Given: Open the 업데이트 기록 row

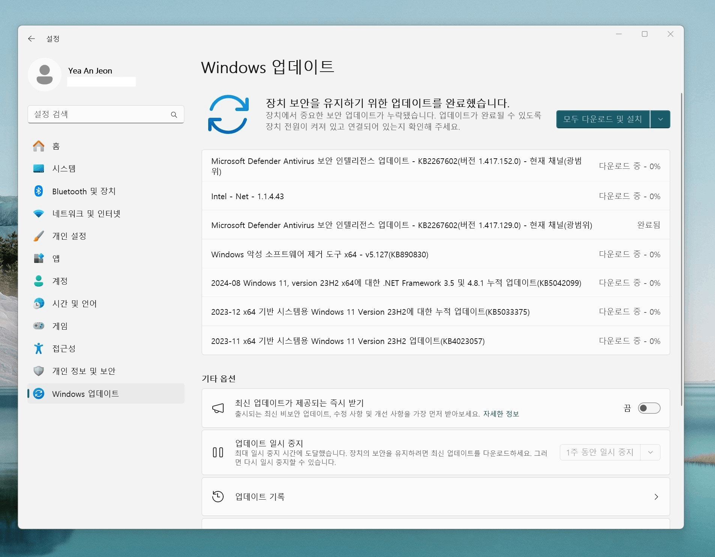Looking at the screenshot, I should (x=436, y=497).
